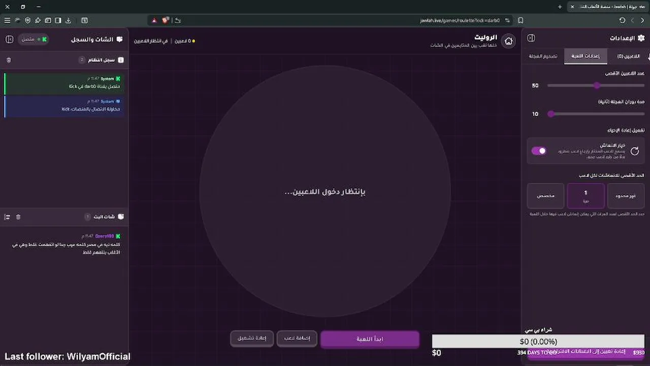Viewport: 650px width, 366px height.
Task: Click إضافة لاعب add player button
Action: click(x=297, y=339)
